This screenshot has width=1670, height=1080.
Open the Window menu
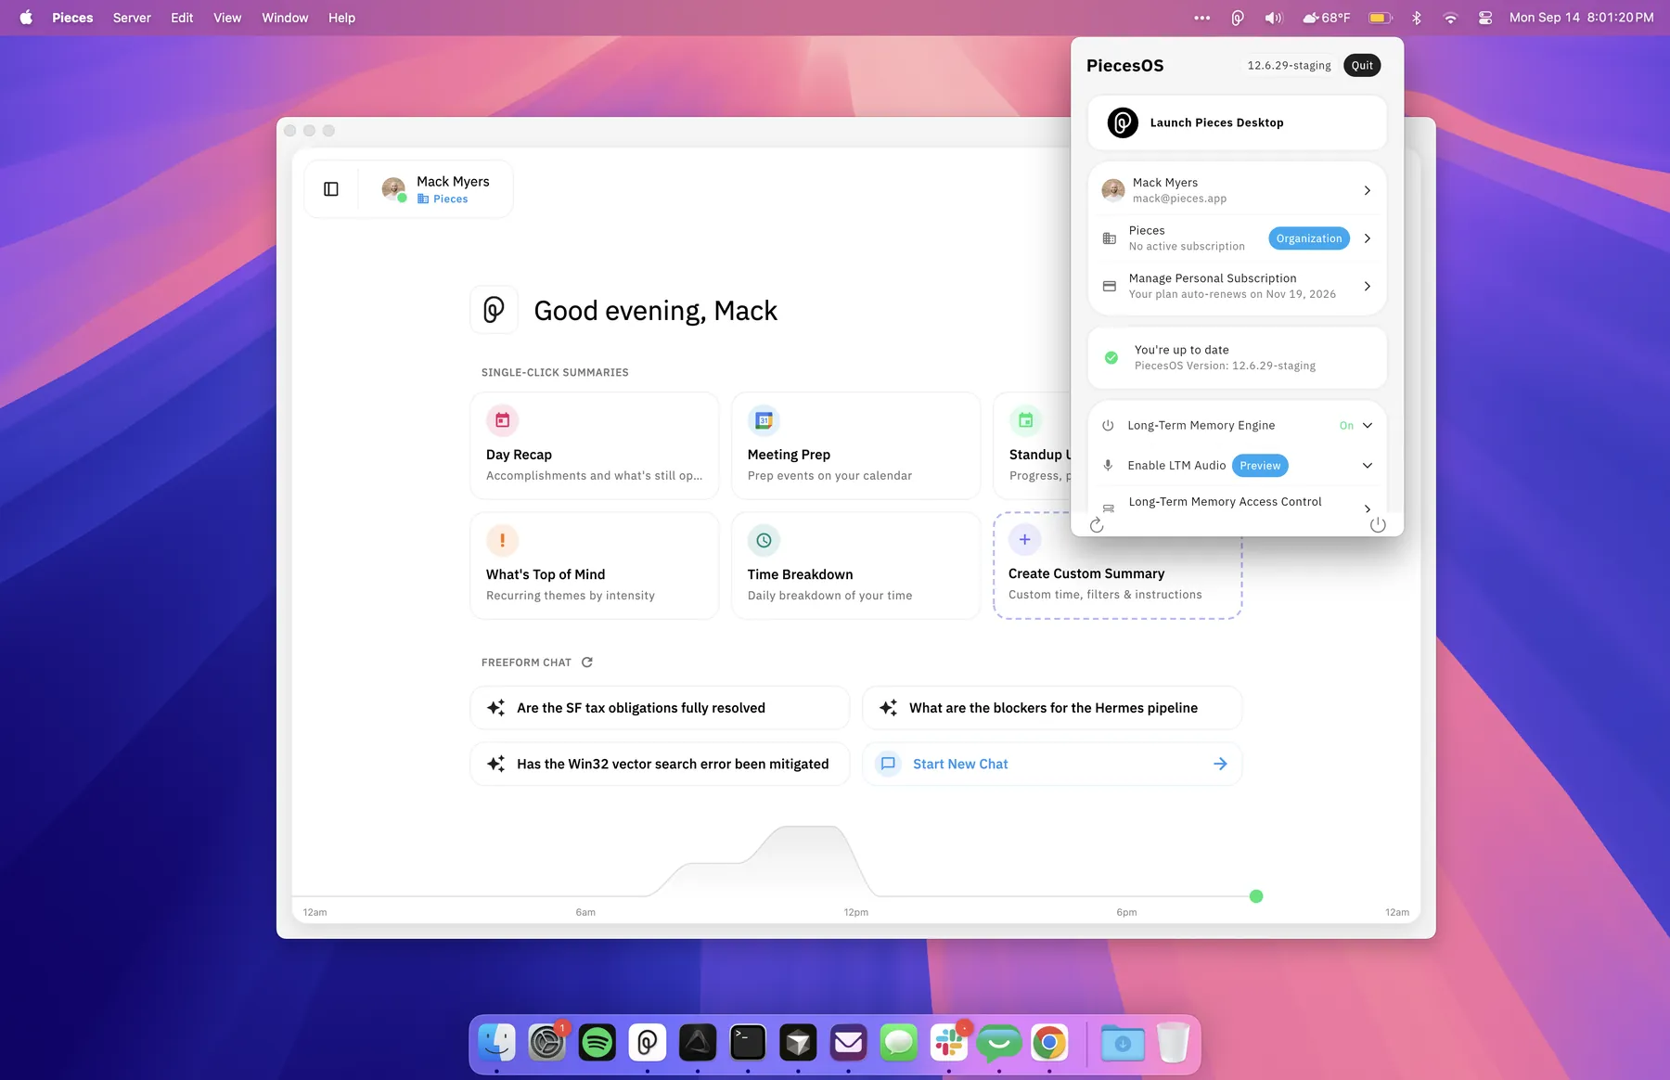pyautogui.click(x=285, y=18)
